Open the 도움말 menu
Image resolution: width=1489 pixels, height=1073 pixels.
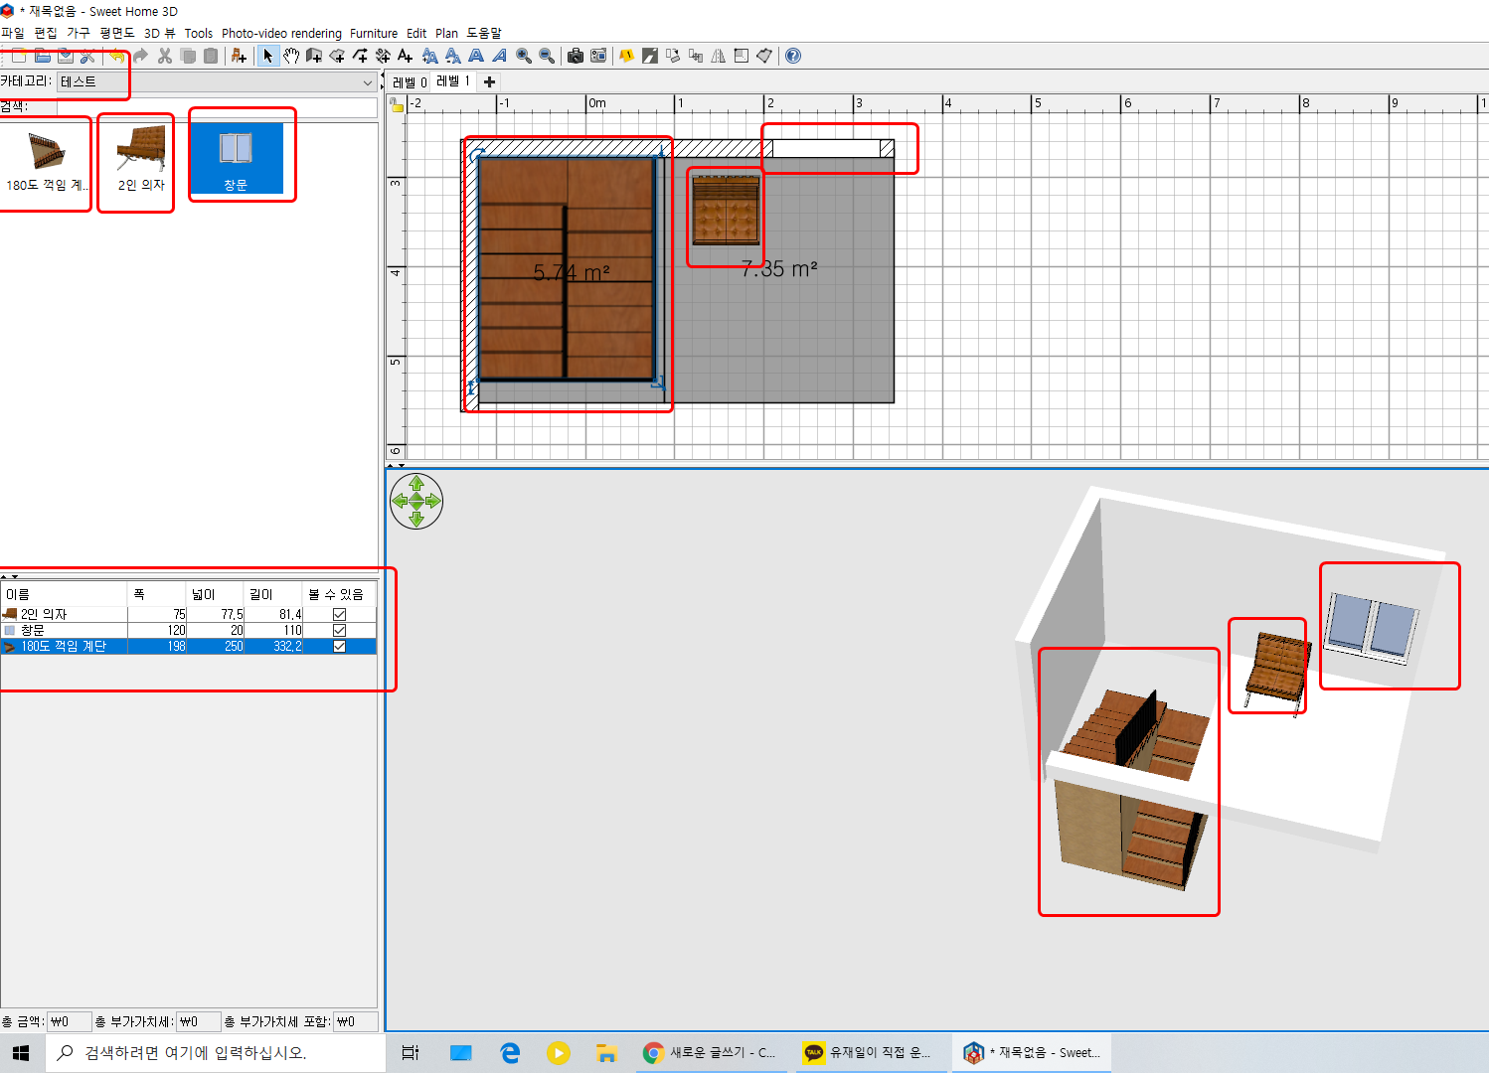tap(484, 33)
